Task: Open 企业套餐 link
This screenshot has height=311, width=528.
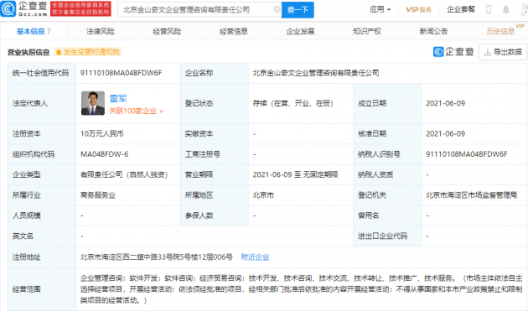Action: coord(461,9)
